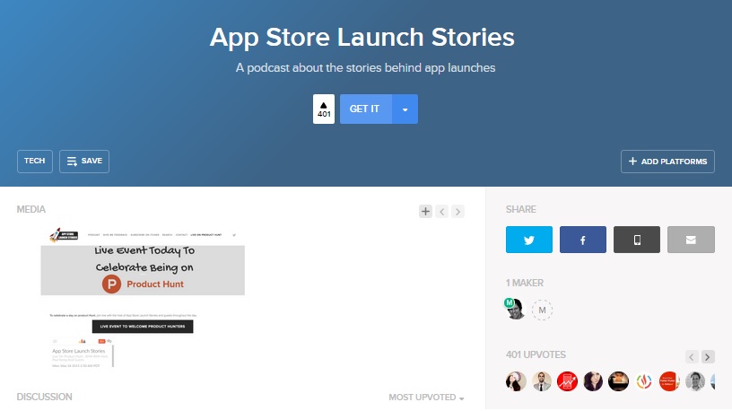This screenshot has width=732, height=411.
Task: Add media with the plus icon
Action: click(x=425, y=211)
